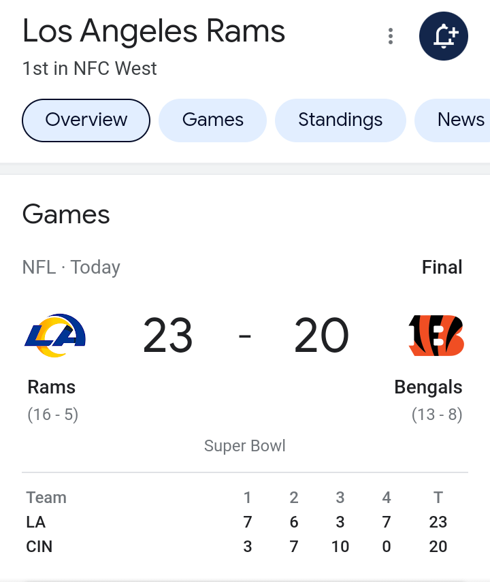Open the Standings tab
This screenshot has width=490, height=582.
(x=340, y=120)
